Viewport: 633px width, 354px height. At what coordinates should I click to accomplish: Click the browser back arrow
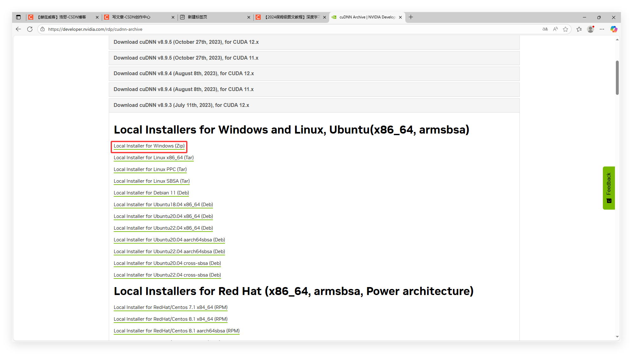pos(18,29)
